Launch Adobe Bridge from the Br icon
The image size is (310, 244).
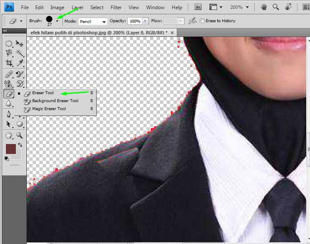[x=198, y=7]
